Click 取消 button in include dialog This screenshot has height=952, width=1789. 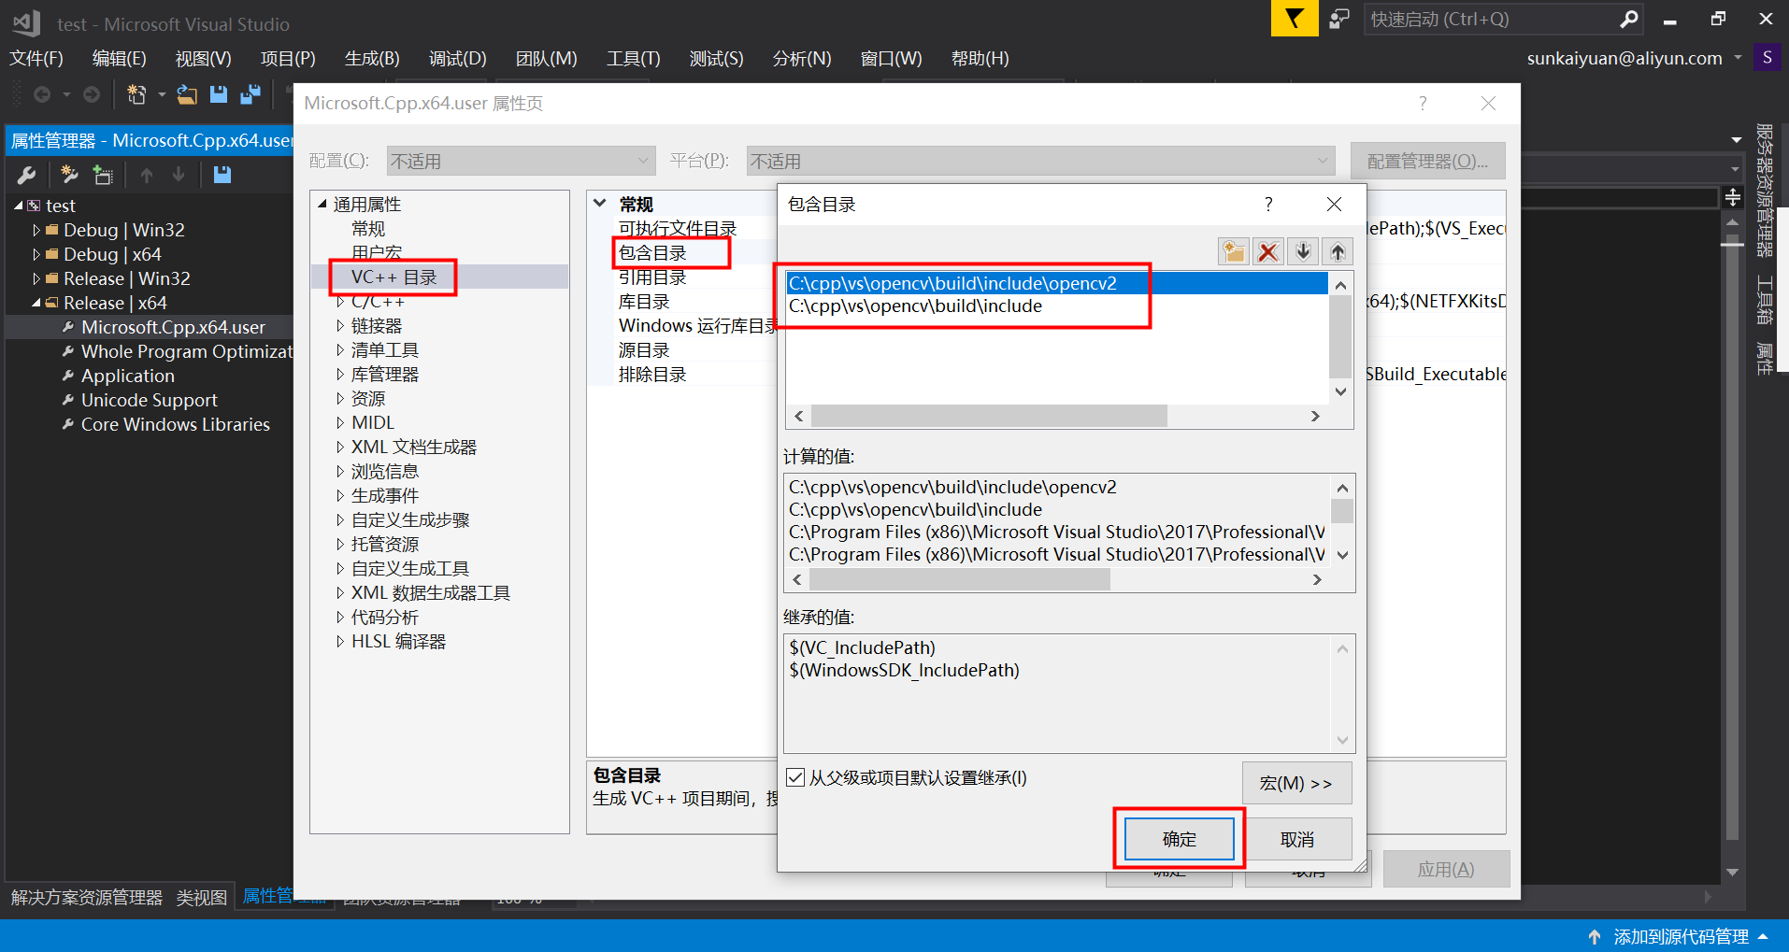1297,839
